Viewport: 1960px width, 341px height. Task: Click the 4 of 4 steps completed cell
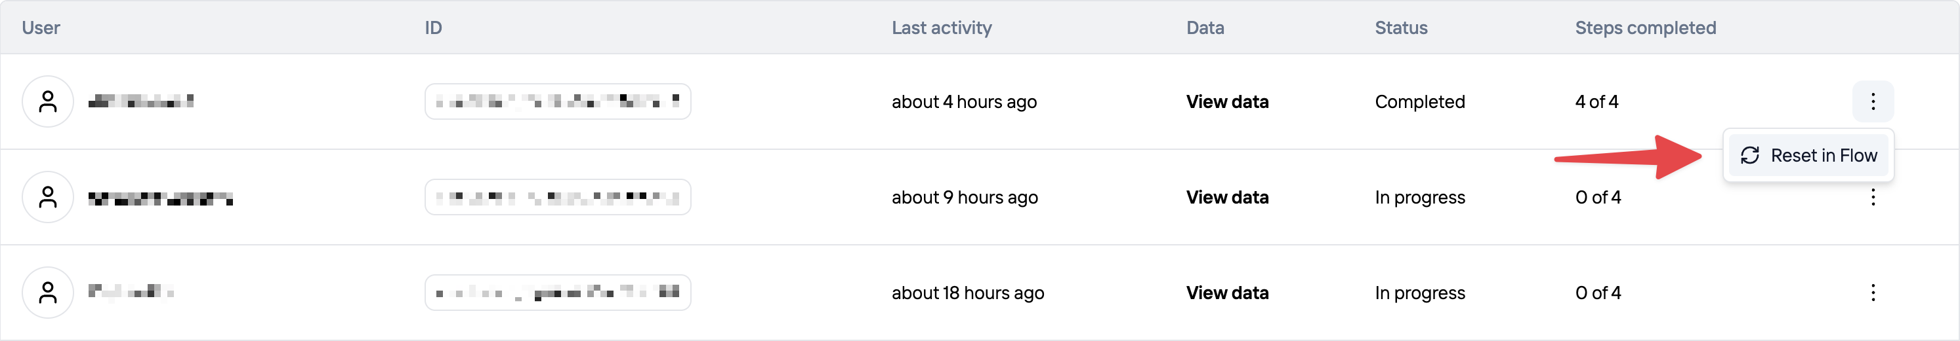(x=1596, y=101)
